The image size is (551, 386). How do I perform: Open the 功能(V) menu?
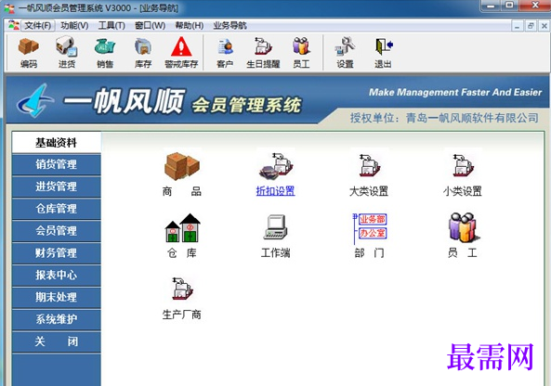point(74,26)
